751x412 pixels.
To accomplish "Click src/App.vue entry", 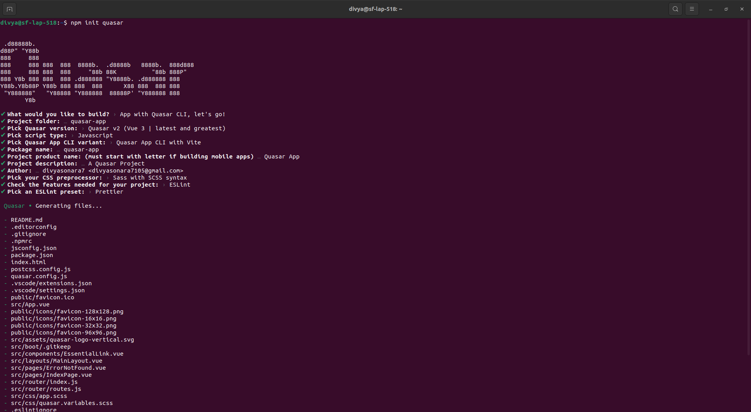I will (30, 305).
